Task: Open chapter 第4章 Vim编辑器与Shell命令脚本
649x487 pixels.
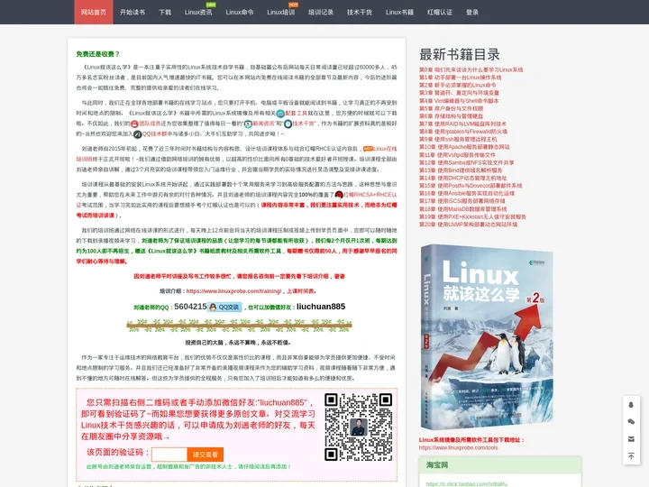Action: pos(459,101)
